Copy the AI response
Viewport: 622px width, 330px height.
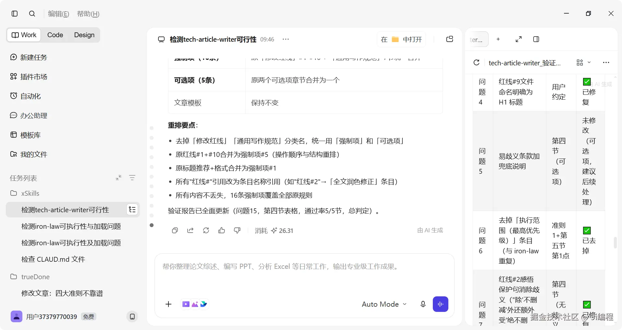(175, 230)
